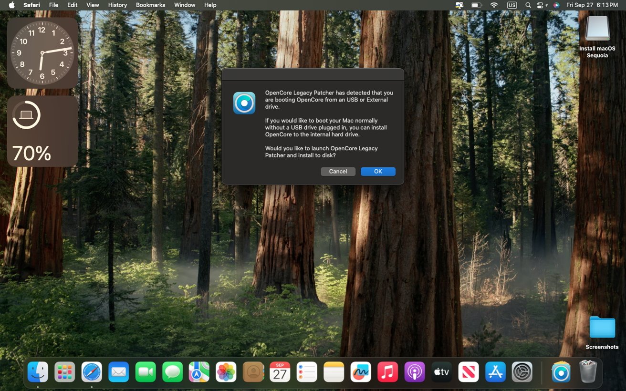Launch FaceTime from the Dock
This screenshot has height=391, width=626.
click(x=146, y=372)
